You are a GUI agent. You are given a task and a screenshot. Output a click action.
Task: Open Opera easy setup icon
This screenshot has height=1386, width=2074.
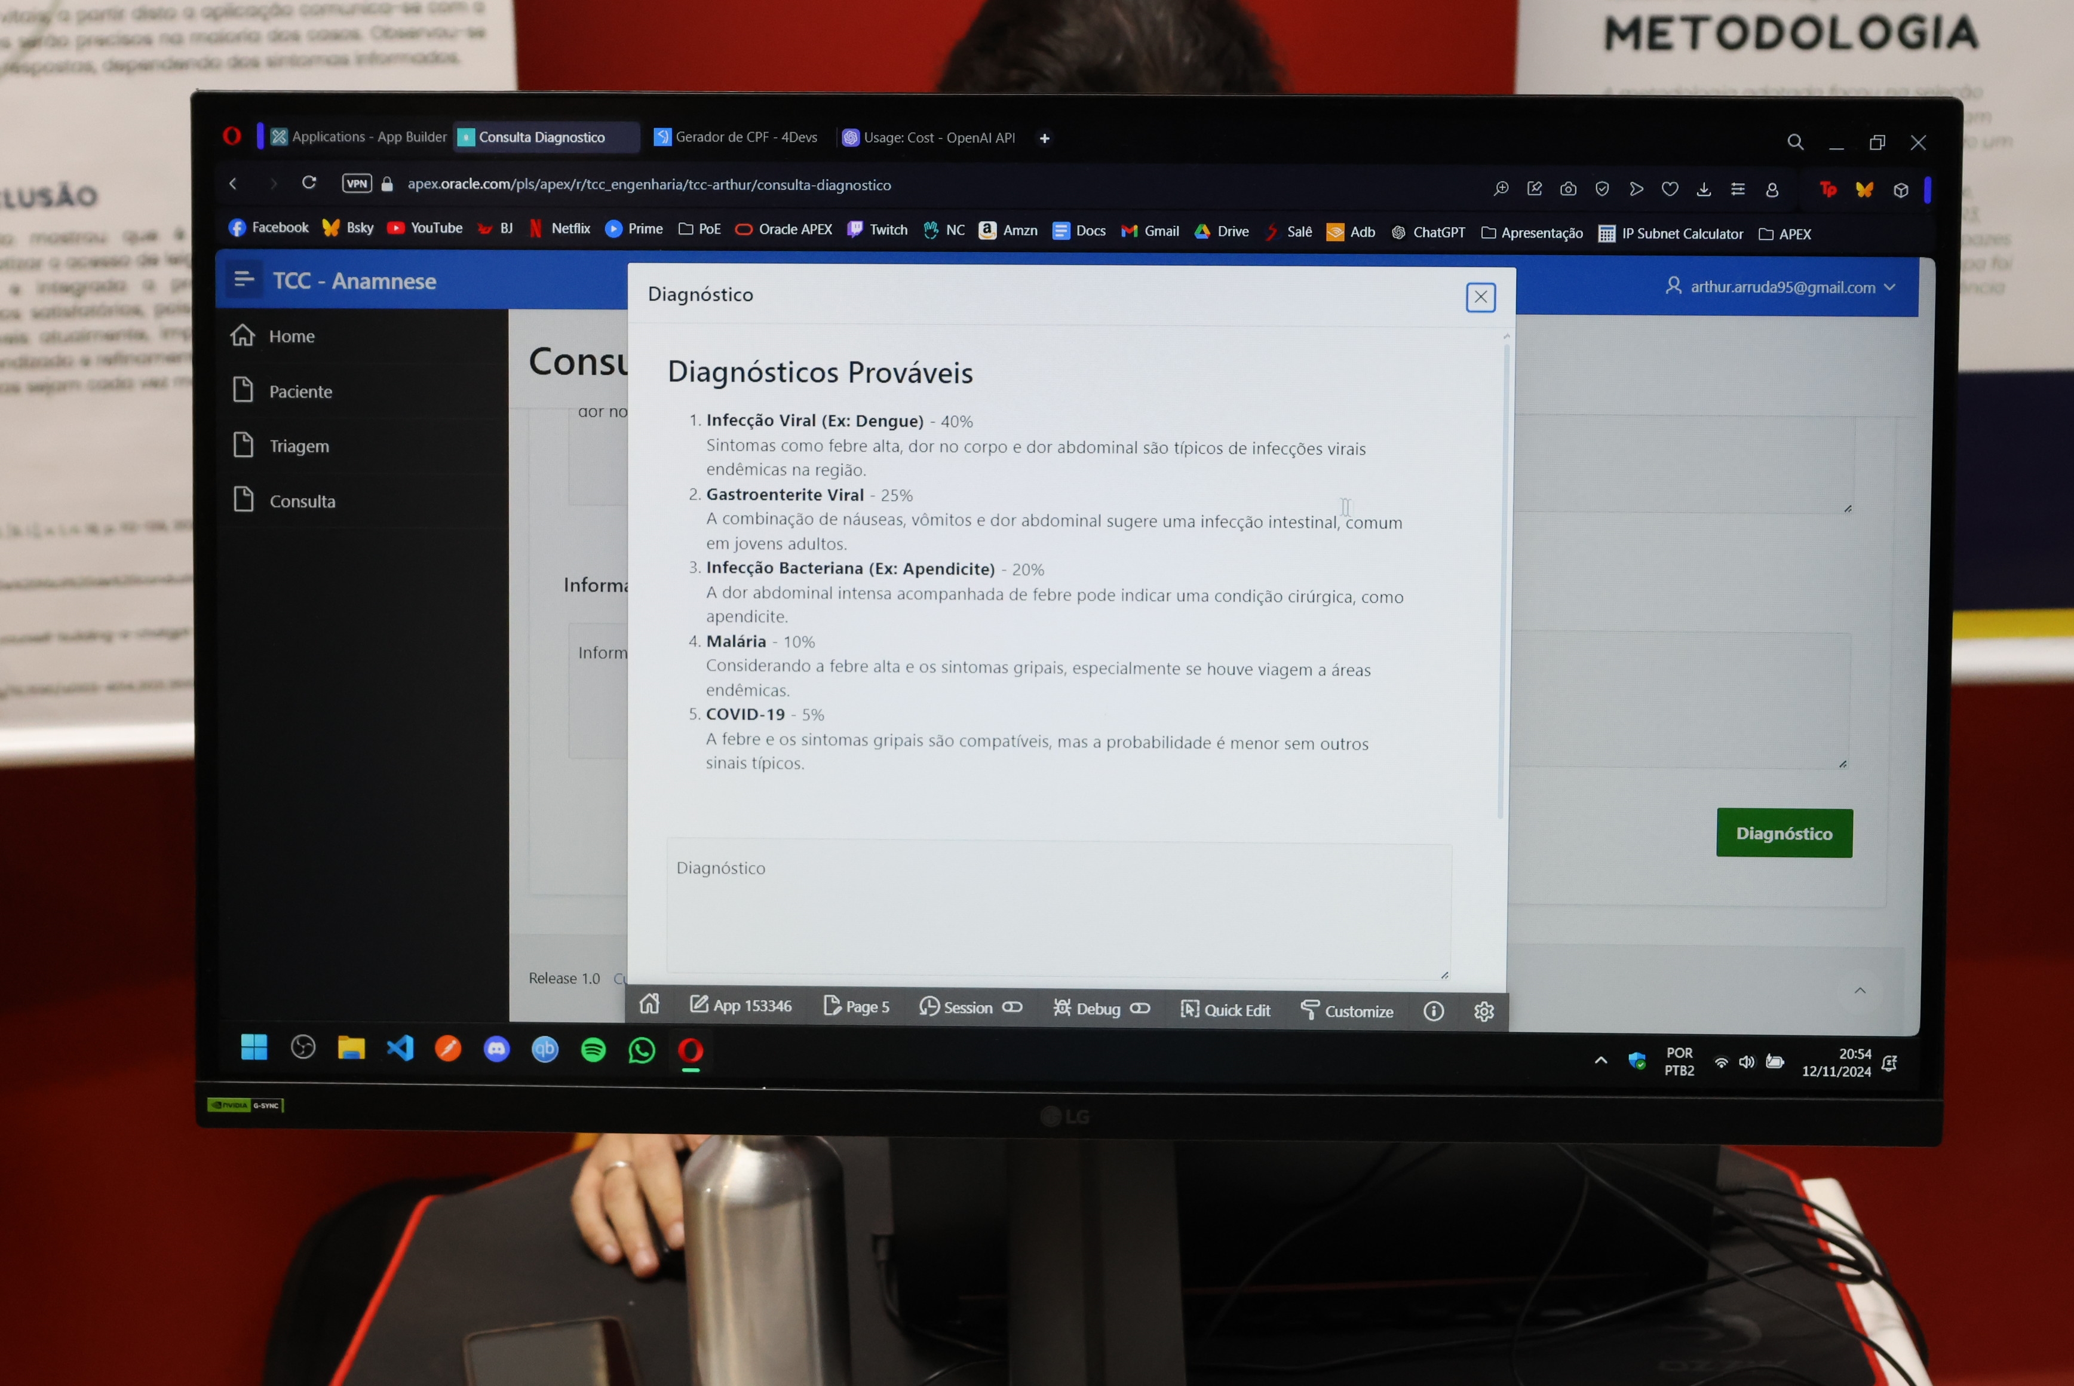tap(1737, 189)
